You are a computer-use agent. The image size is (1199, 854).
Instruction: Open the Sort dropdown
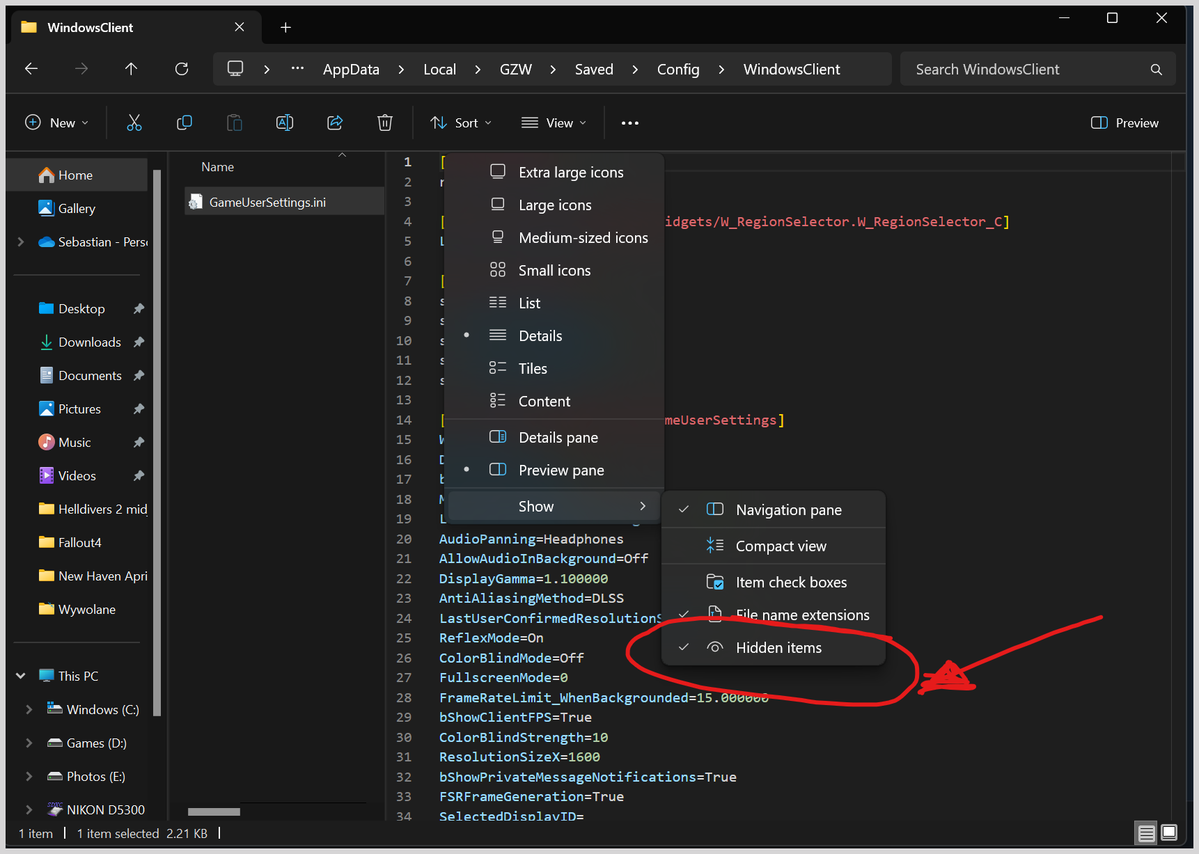click(x=461, y=123)
